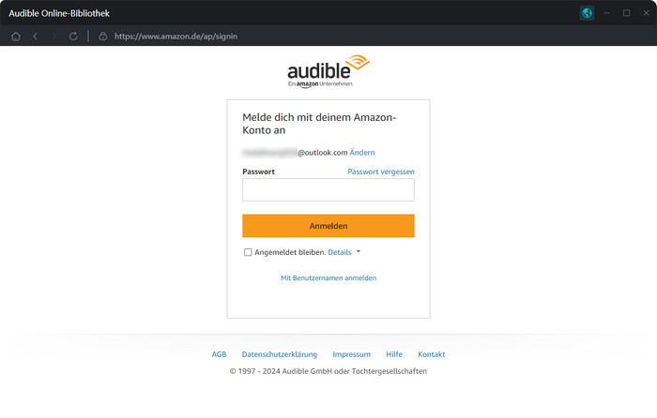Click the copyright text 1997 - 2024 Audible GmbH

point(328,371)
